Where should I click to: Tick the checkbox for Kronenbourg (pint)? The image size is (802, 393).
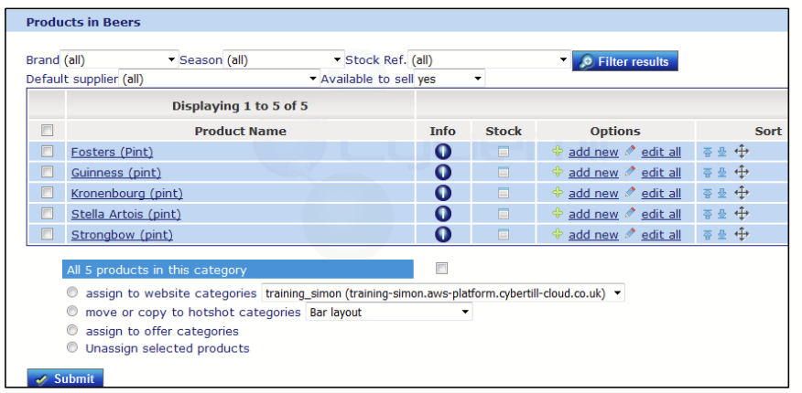[47, 193]
